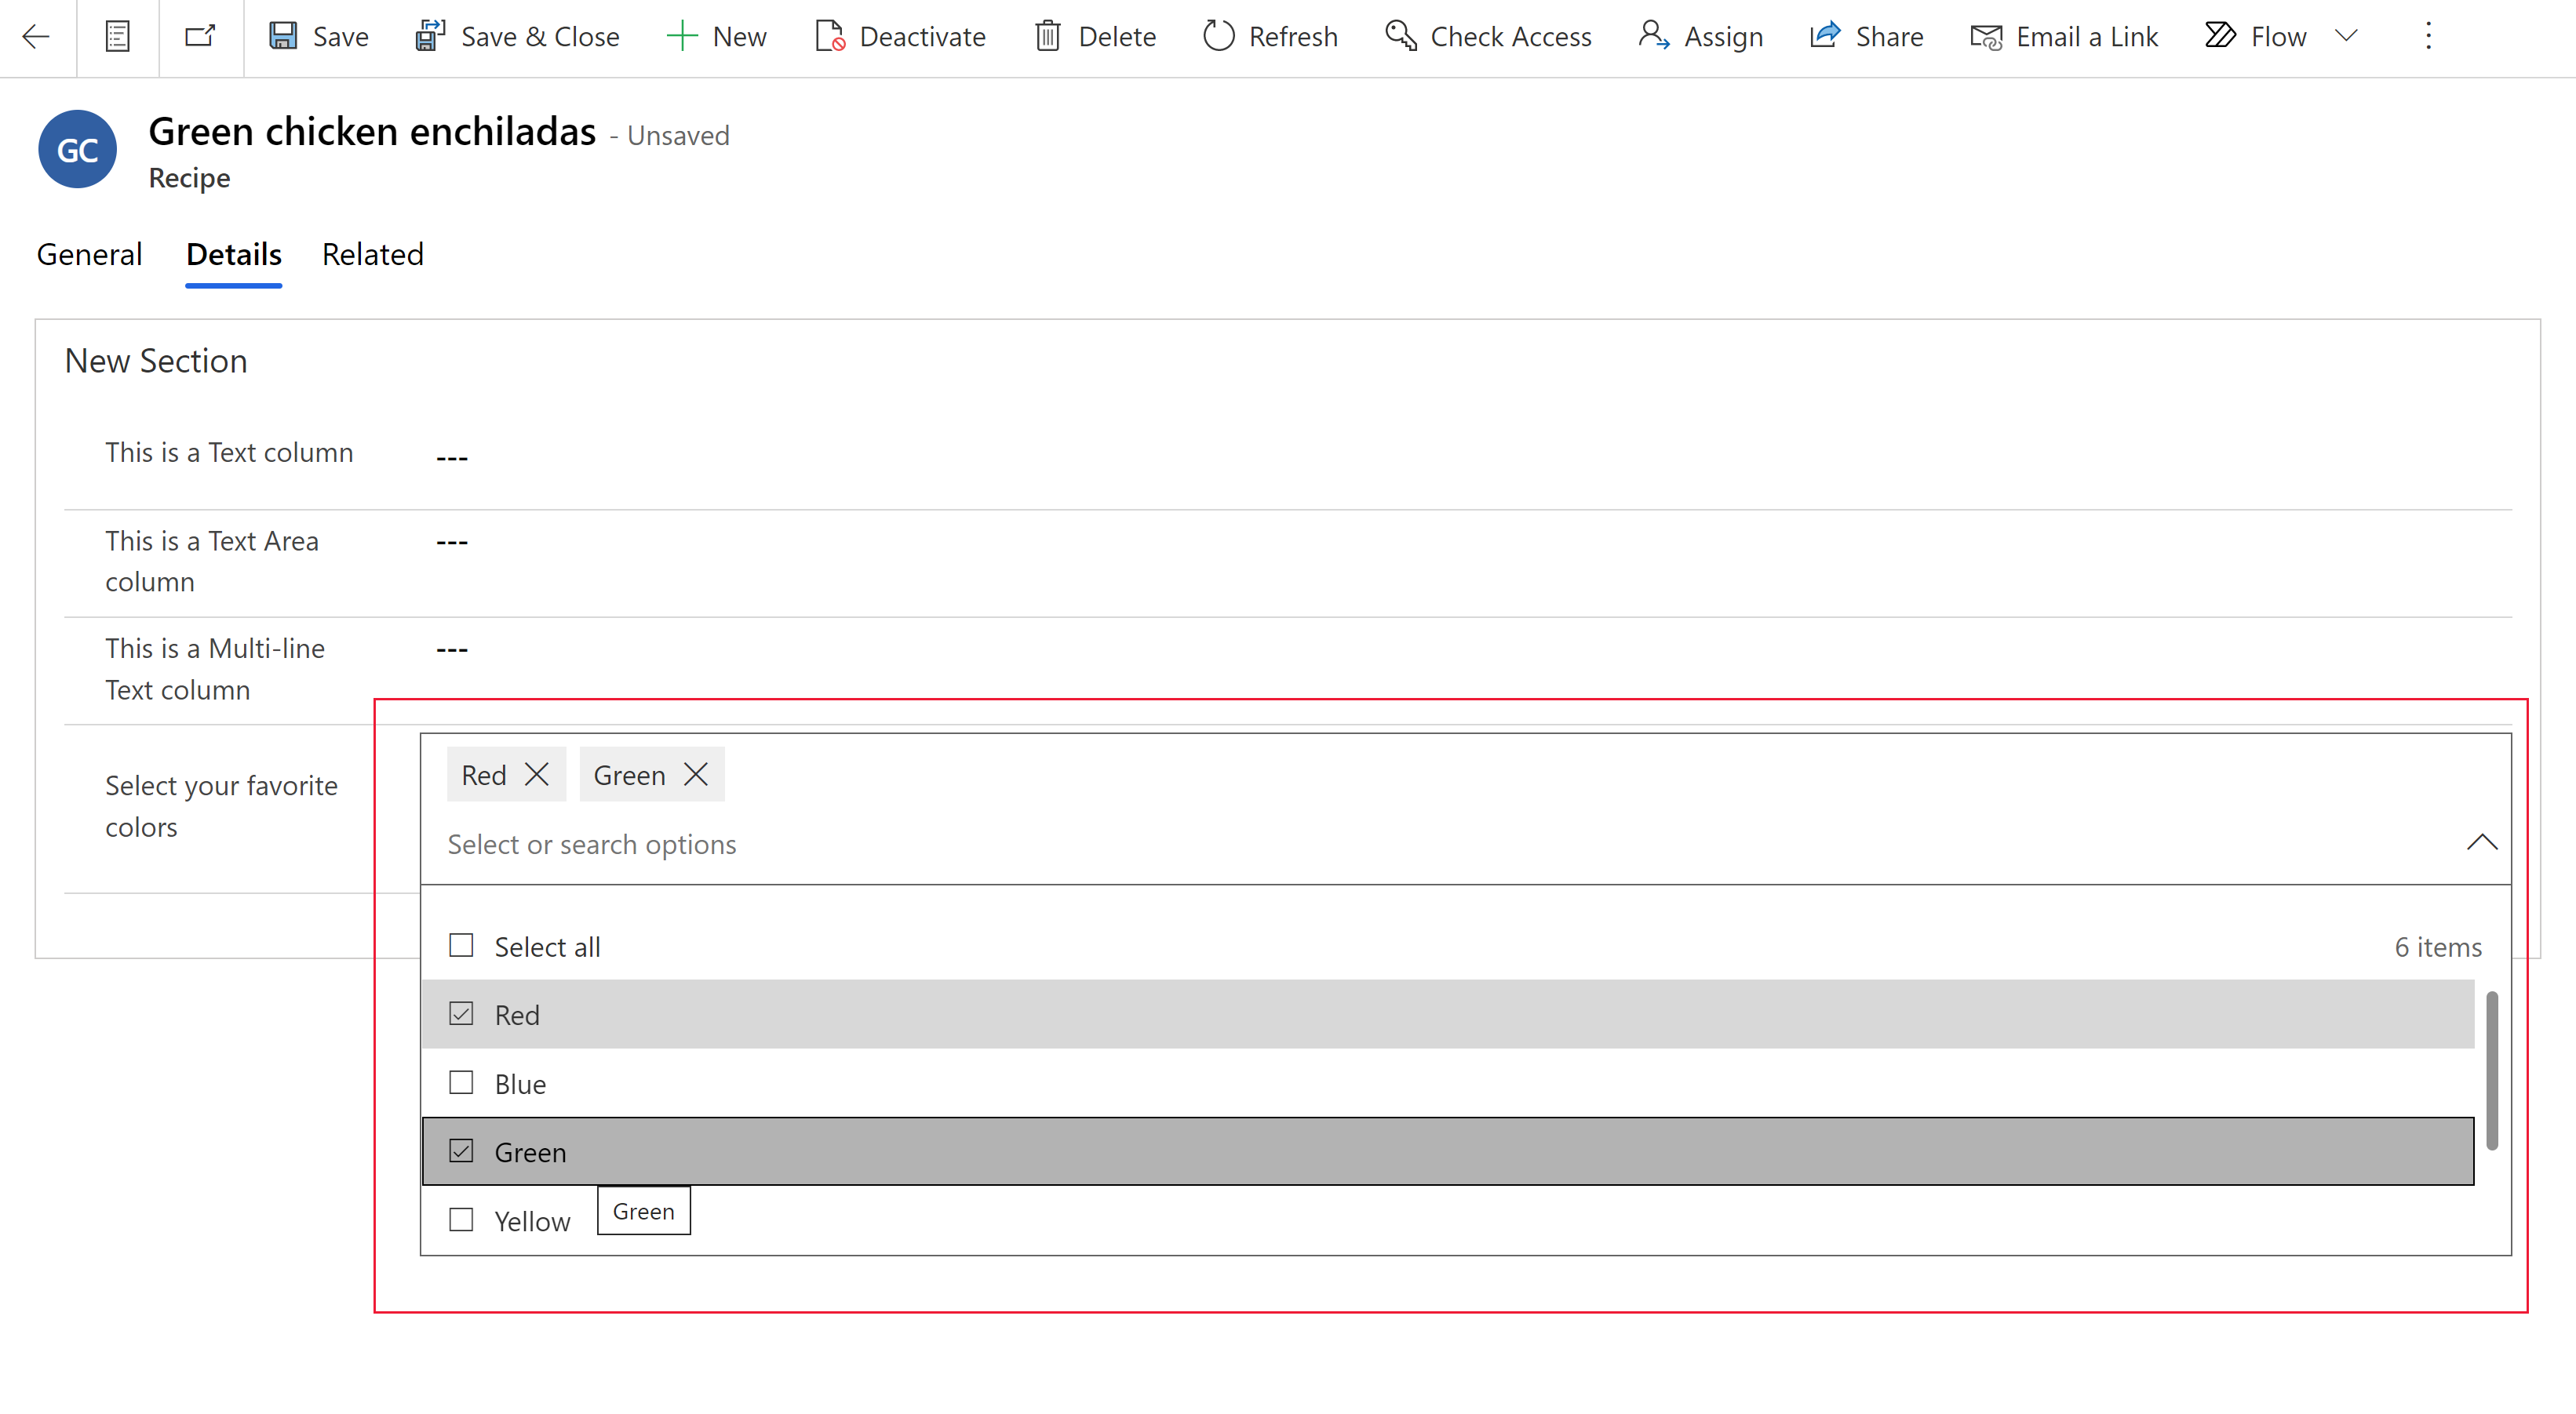Switch to the General tab
The image size is (2576, 1414).
point(90,253)
